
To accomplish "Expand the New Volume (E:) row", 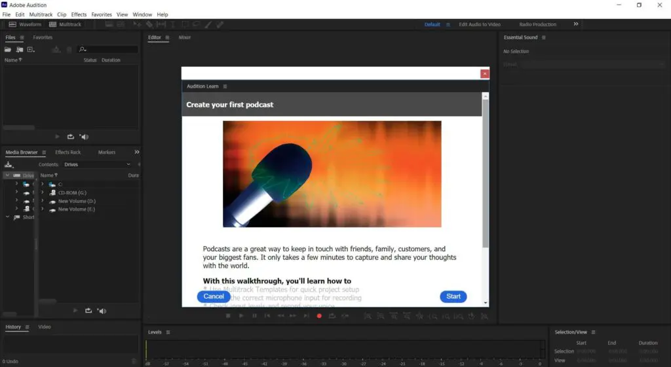I will (43, 209).
